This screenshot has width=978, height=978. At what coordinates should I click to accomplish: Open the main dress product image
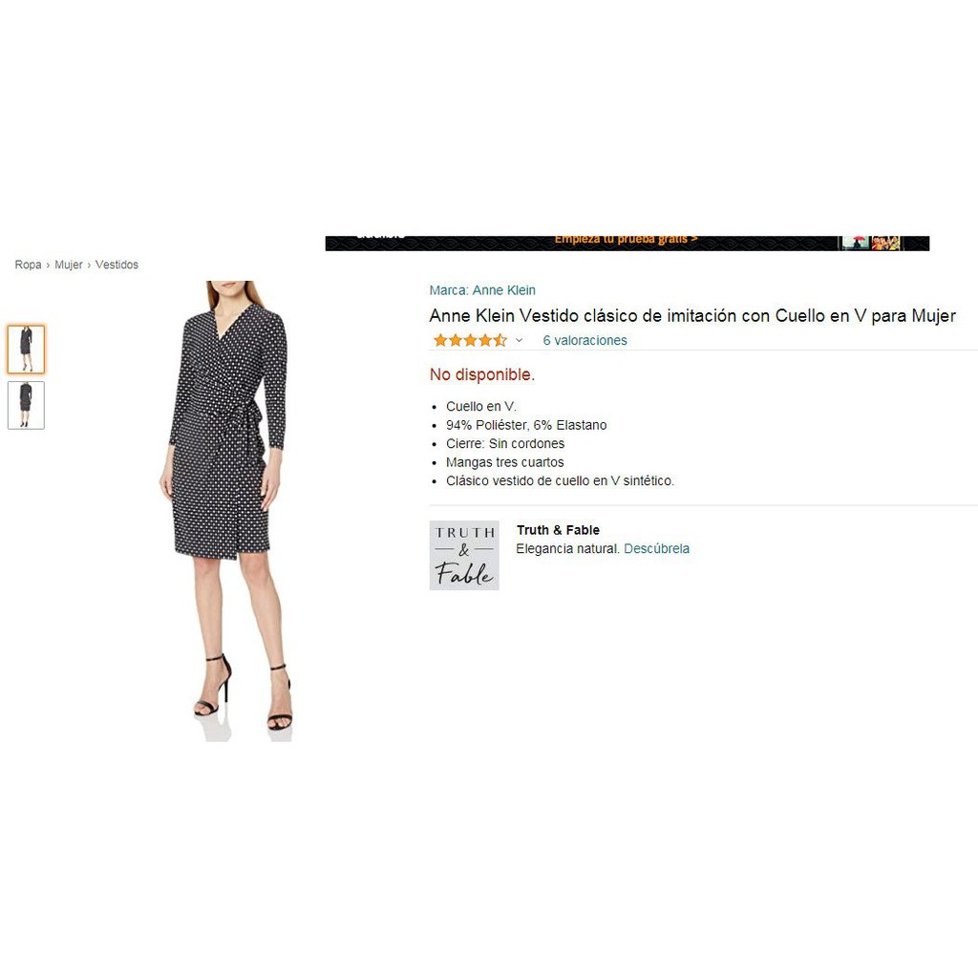point(227,511)
